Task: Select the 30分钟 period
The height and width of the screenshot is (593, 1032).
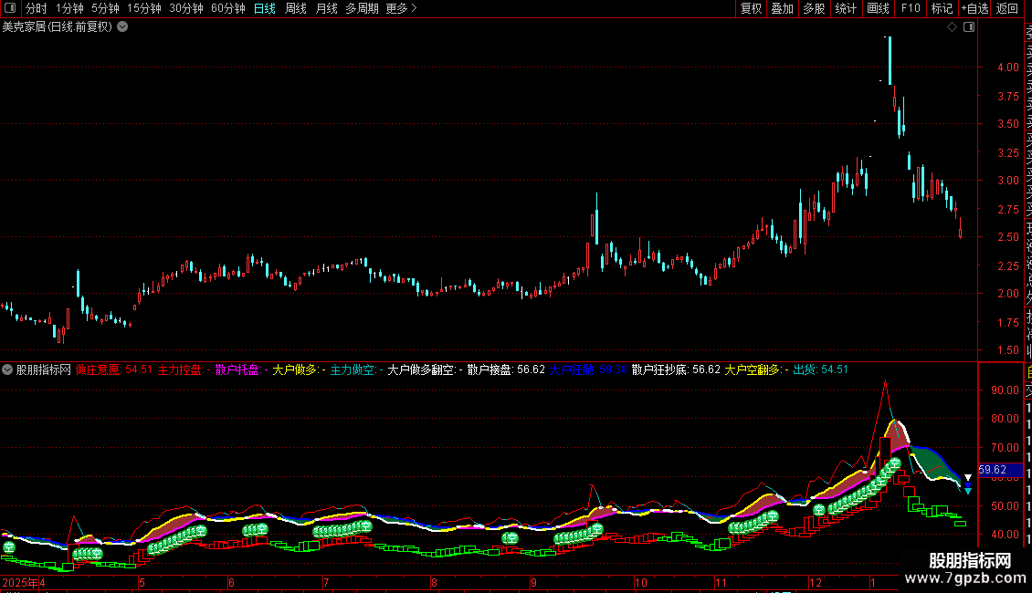Action: pyautogui.click(x=186, y=8)
